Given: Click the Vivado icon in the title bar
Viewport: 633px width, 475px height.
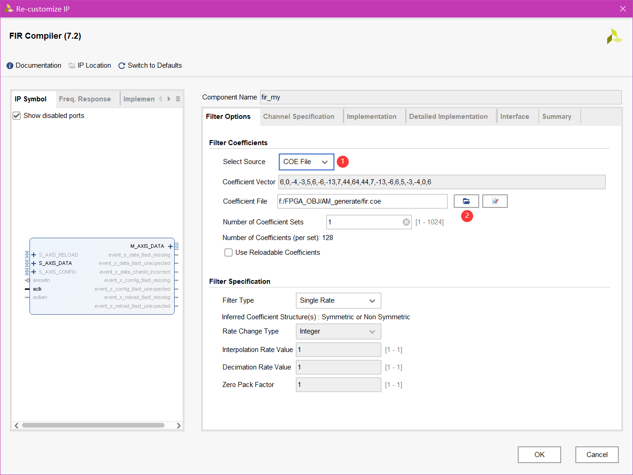Looking at the screenshot, I should click(x=9, y=9).
